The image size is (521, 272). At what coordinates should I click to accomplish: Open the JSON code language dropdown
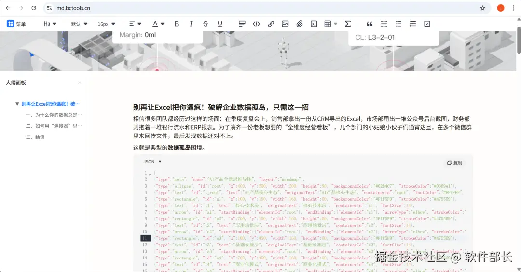click(152, 162)
